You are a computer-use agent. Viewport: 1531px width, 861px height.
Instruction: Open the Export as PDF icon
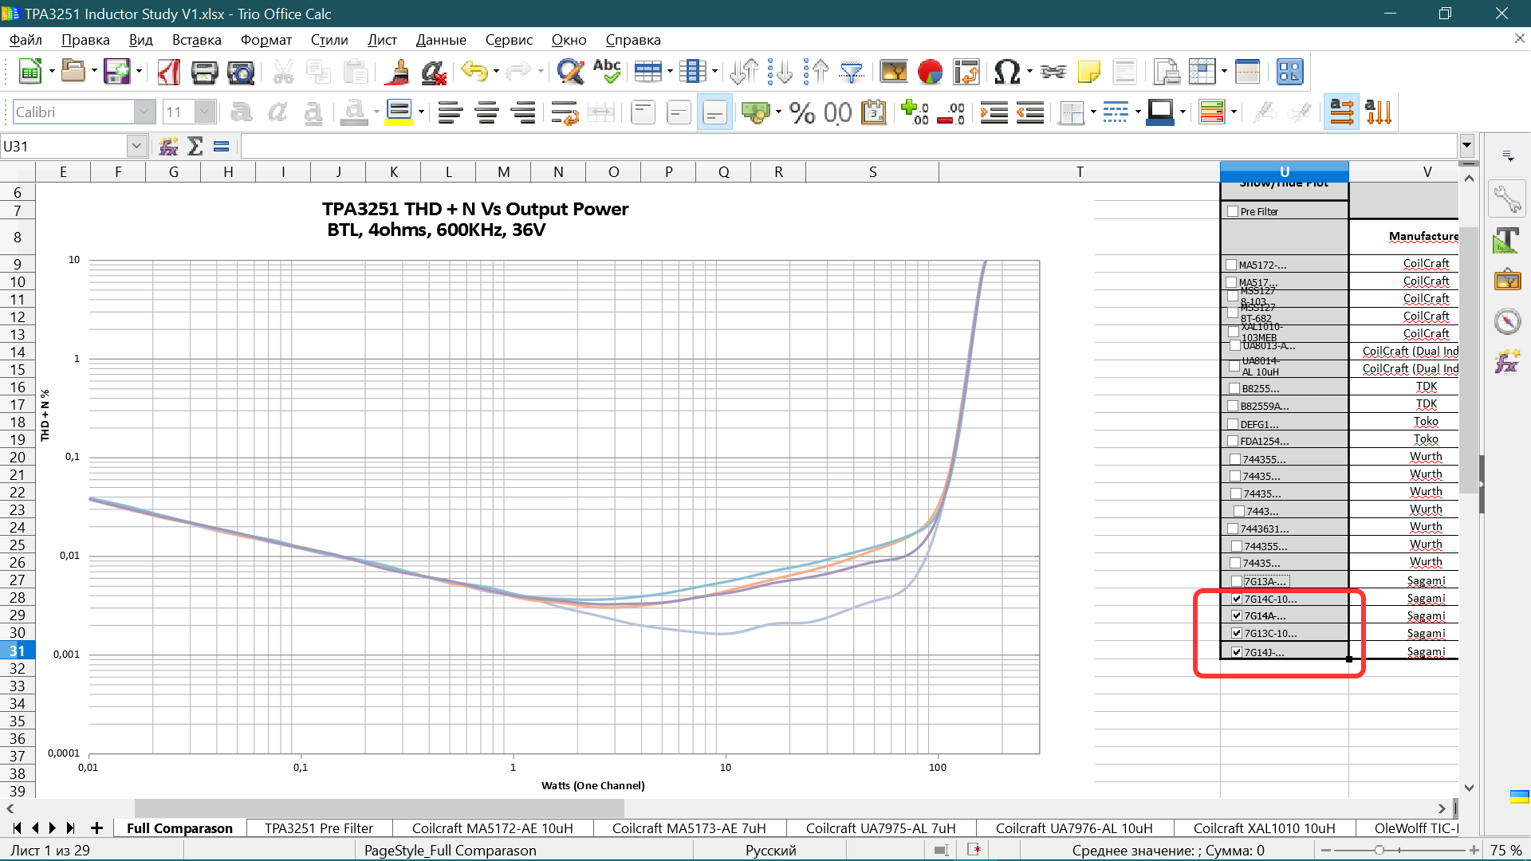click(168, 72)
